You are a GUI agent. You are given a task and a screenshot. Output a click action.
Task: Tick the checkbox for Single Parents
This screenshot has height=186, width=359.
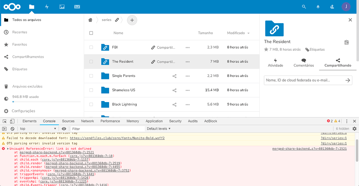coord(91,76)
